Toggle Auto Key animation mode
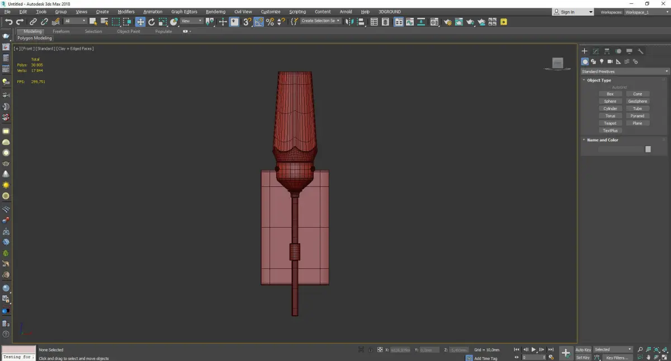 coord(583,350)
